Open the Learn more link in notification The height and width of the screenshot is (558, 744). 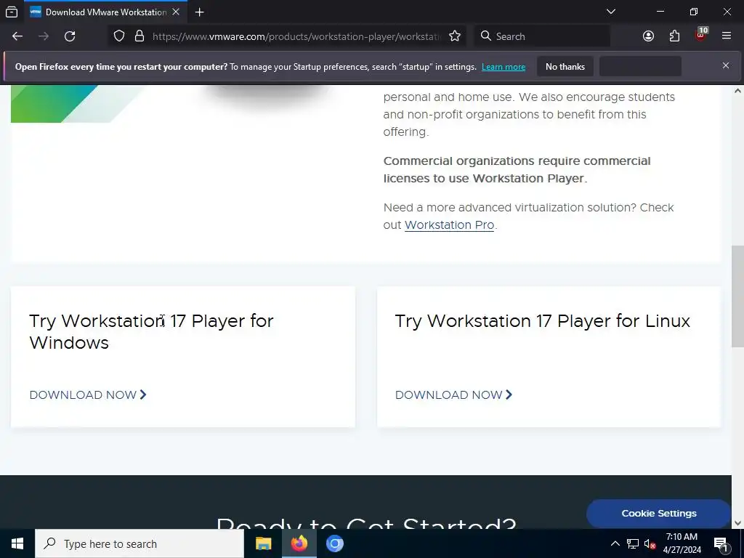(x=504, y=67)
